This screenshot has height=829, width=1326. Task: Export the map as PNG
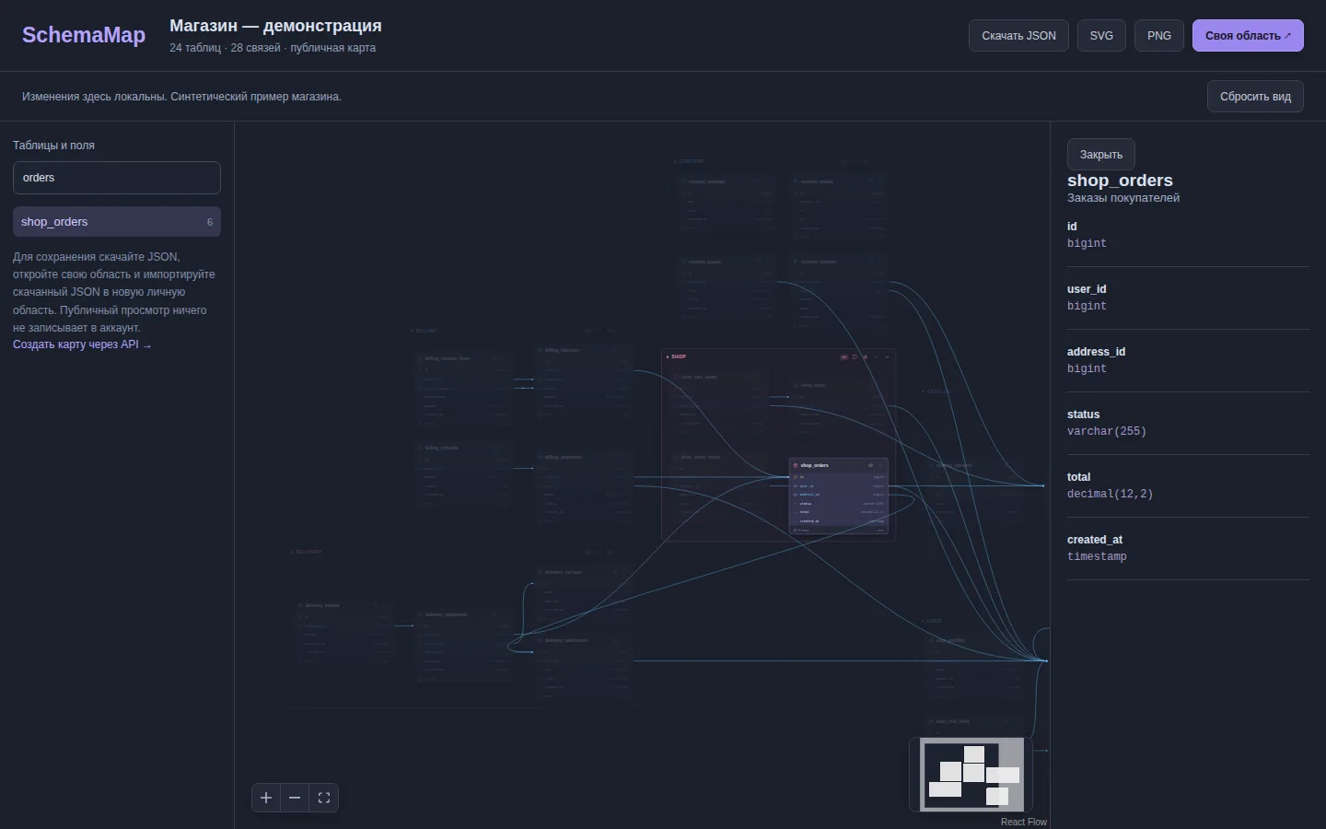[1159, 36]
